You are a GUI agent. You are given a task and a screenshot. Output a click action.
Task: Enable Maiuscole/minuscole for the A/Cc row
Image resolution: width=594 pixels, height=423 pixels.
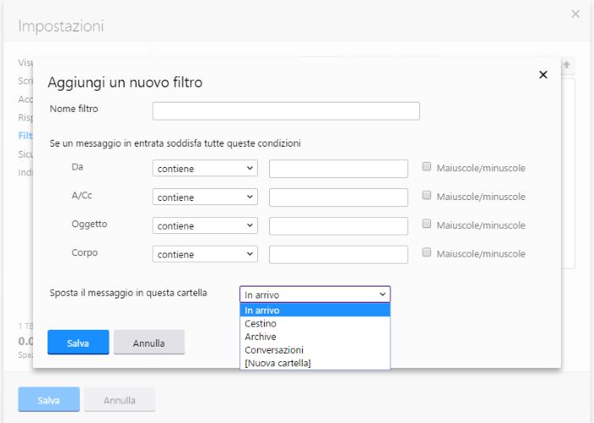[x=427, y=195]
